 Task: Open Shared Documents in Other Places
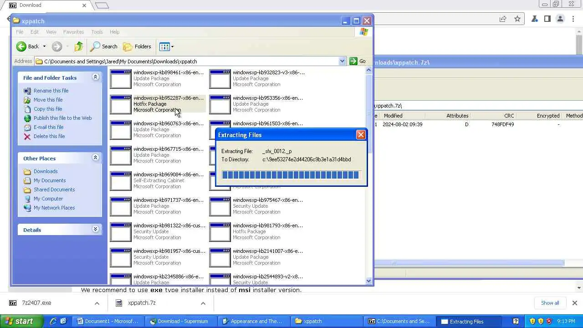(x=54, y=190)
